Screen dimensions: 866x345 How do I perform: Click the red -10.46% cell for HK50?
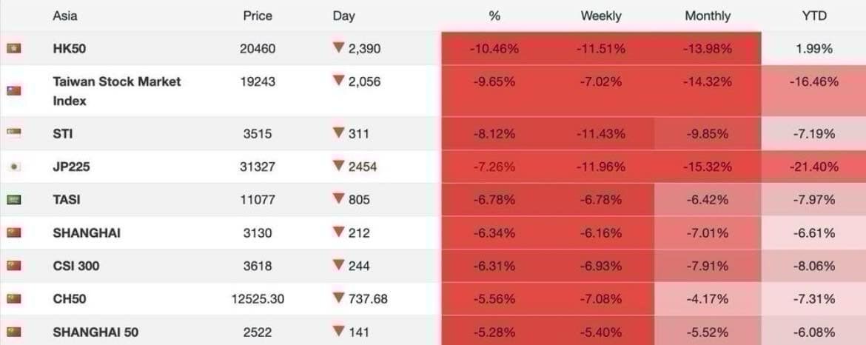(x=494, y=49)
